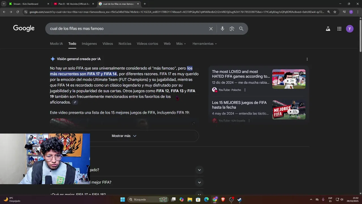Viewport: 362px width, 204px height.
Task: Open Google Lens image search icon
Action: [232, 29]
